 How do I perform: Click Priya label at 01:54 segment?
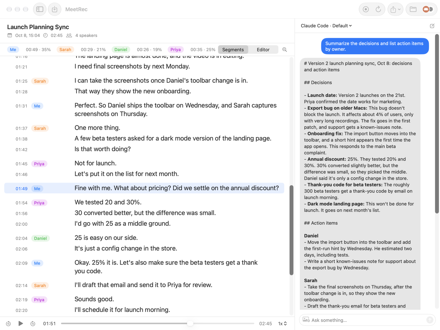coord(39,203)
